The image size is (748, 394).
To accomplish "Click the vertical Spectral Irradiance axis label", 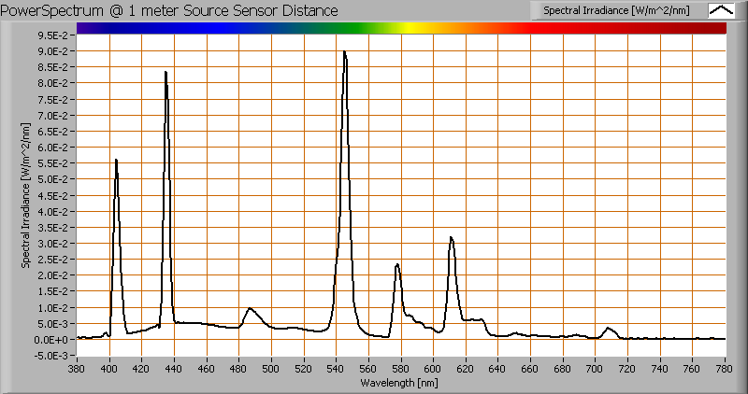I will click(x=27, y=194).
